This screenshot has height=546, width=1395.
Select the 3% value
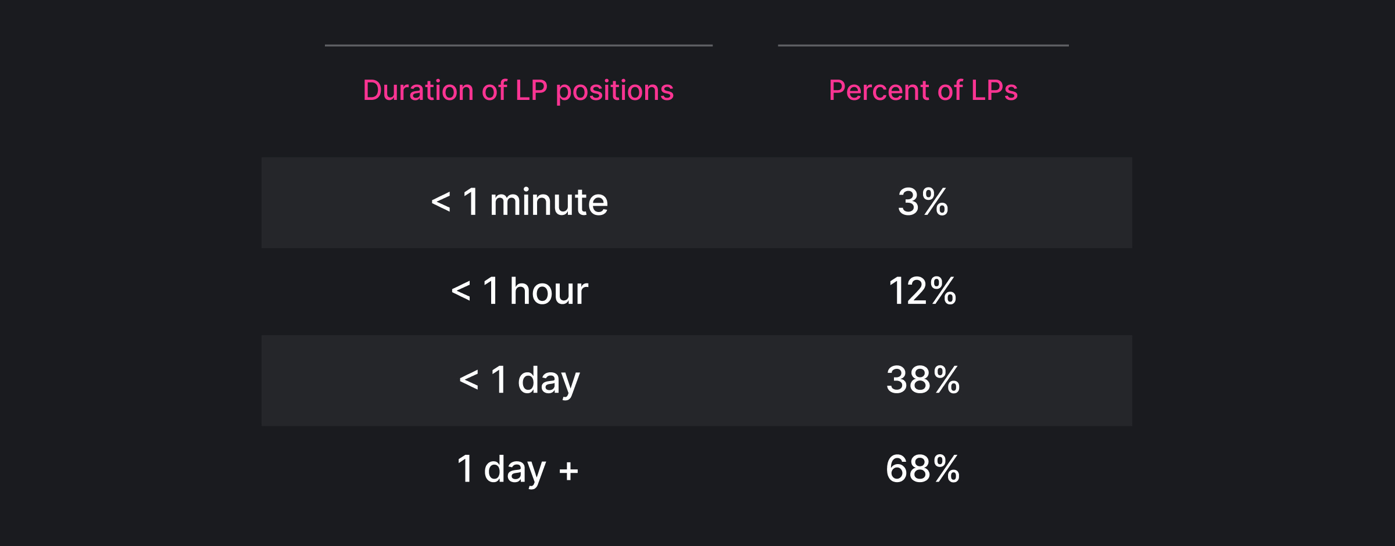click(923, 202)
